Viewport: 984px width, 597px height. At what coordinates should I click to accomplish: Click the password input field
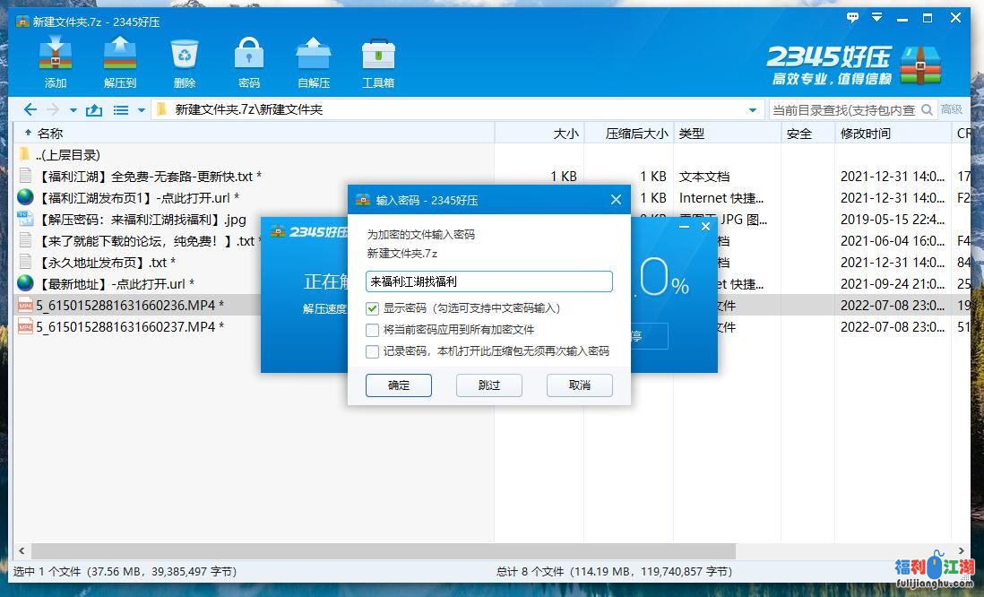(x=488, y=281)
